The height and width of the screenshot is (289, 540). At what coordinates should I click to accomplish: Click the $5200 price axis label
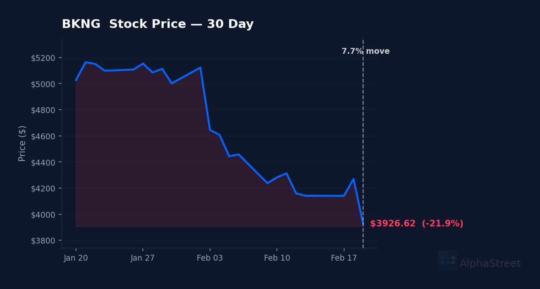point(43,58)
